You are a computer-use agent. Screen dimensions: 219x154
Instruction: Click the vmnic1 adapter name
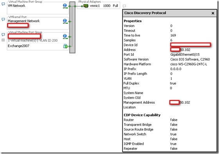coord(95,6)
